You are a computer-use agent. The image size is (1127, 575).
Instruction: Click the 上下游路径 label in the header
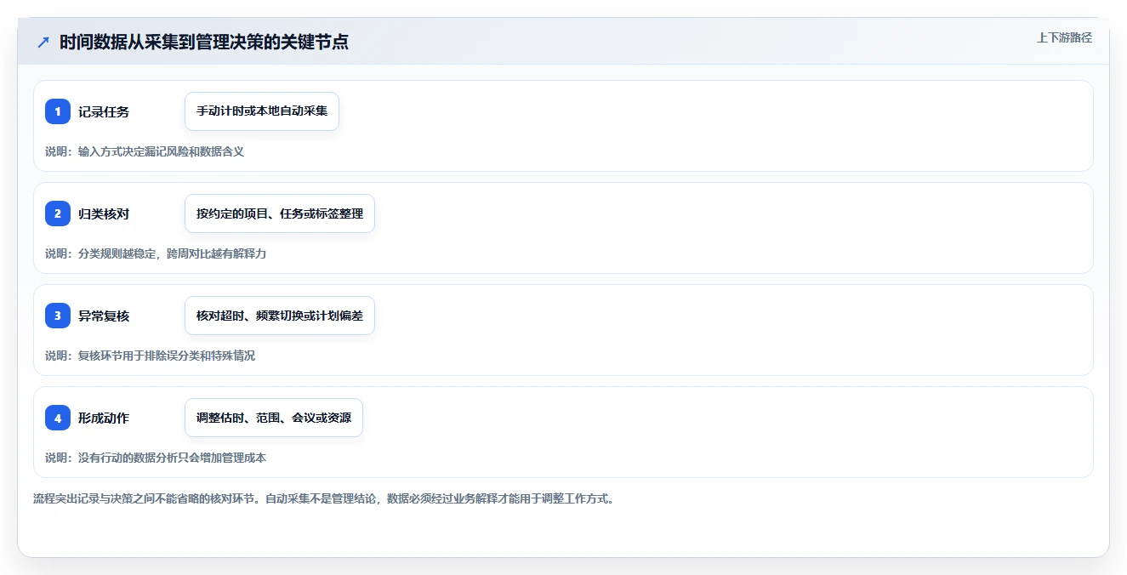[1064, 37]
